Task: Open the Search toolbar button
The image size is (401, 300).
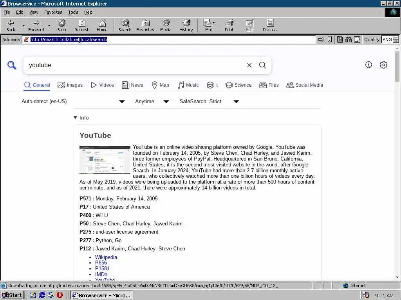Action: pyautogui.click(x=125, y=25)
